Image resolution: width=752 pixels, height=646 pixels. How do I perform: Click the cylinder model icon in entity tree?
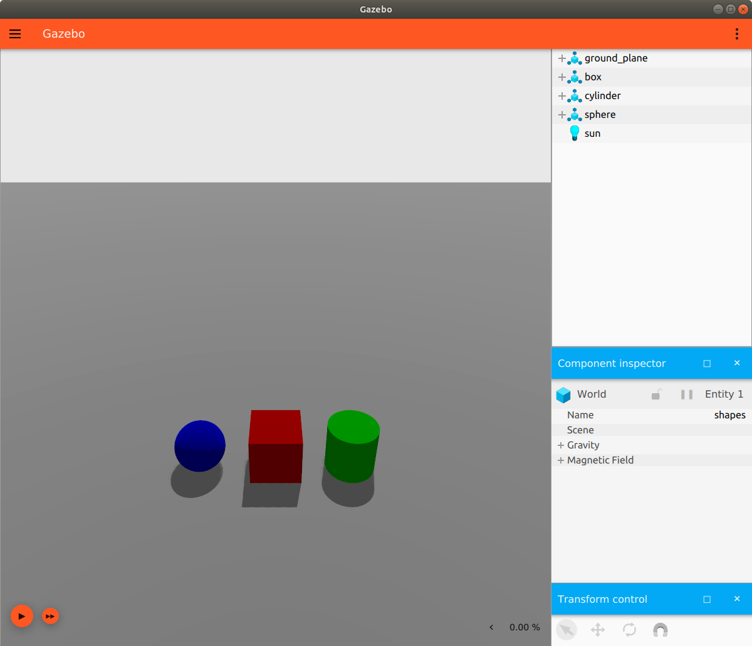coord(575,95)
